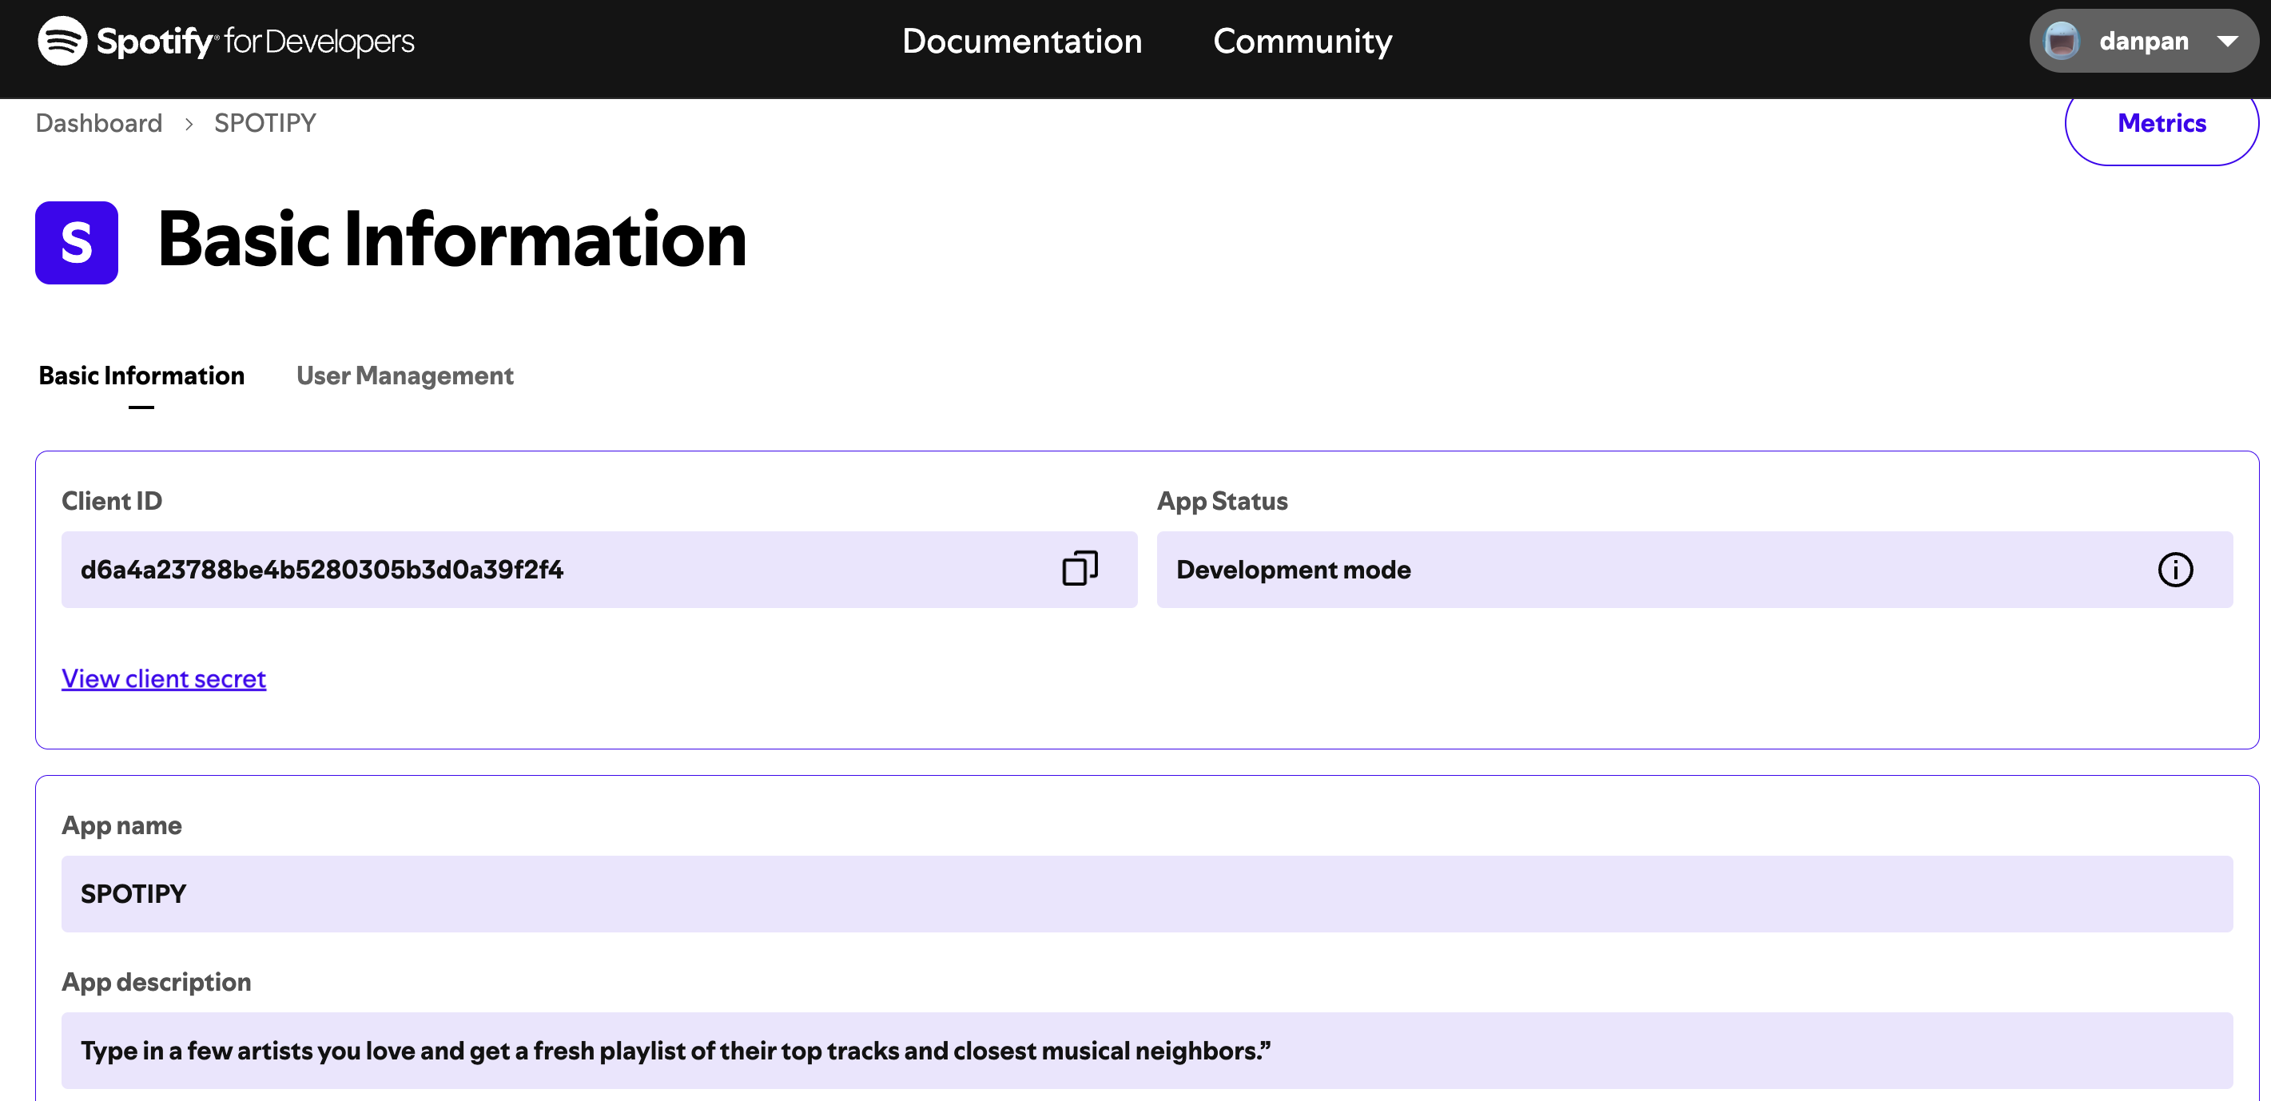Click the breadcrumb chevron separator
Screen dimensions: 2271x1101
point(189,123)
